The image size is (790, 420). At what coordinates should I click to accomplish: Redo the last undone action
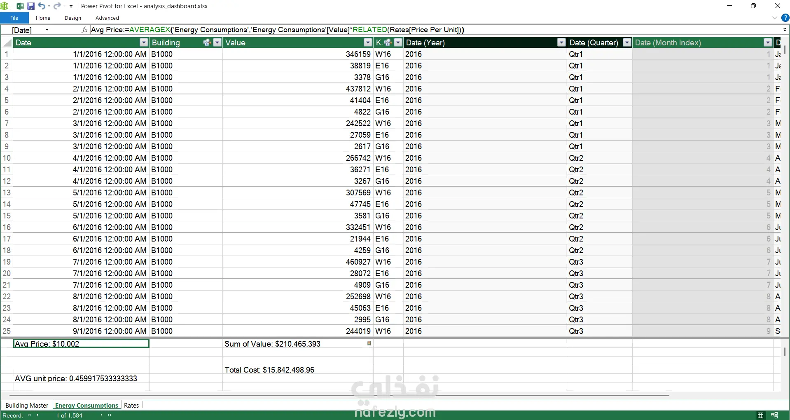(x=57, y=6)
